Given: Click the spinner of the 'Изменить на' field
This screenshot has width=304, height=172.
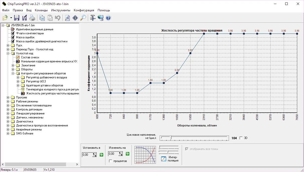Looking at the screenshot, I should point(121,154).
